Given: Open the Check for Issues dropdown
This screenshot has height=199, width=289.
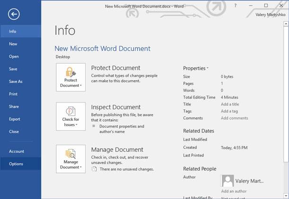Looking at the screenshot, I should 71,116.
